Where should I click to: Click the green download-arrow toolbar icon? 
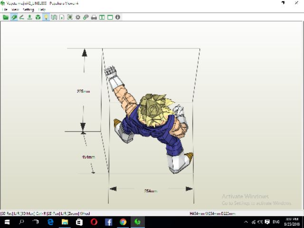(29, 17)
